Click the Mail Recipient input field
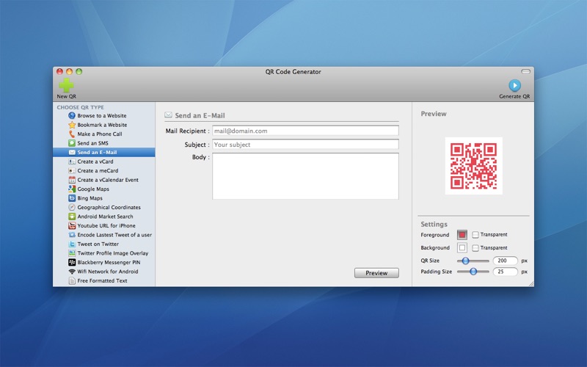Viewport: 587px width, 367px height. point(305,131)
